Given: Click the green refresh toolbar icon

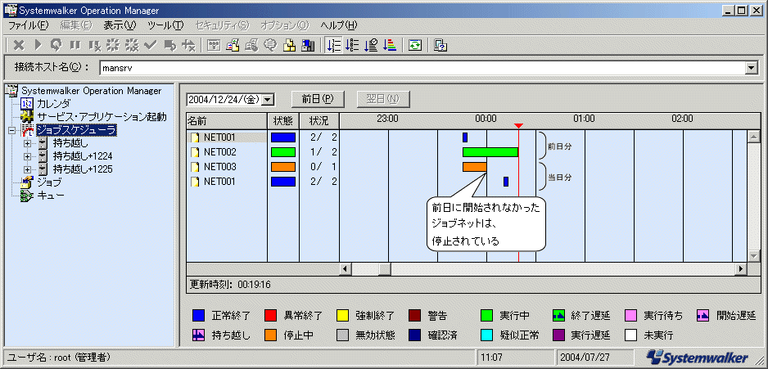Looking at the screenshot, I should coord(415,46).
